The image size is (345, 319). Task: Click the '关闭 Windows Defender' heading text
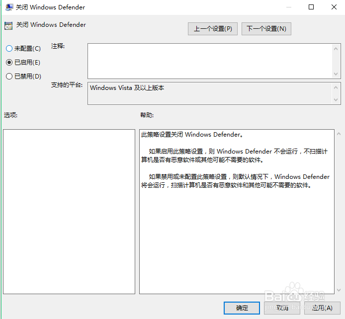(51, 25)
